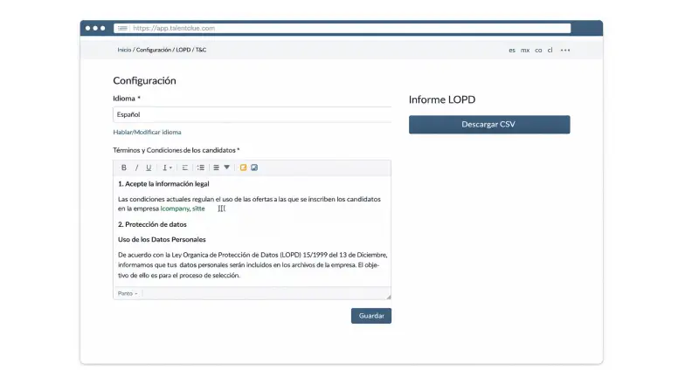Image resolution: width=699 pixels, height=390 pixels.
Task: Open the paragraph format selector in editor footer
Action: click(x=128, y=293)
